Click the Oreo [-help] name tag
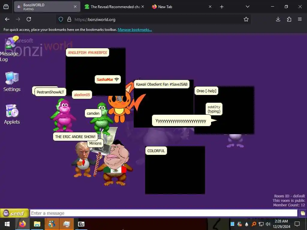Image resolution: width=307 pixels, height=230 pixels. 206,91
